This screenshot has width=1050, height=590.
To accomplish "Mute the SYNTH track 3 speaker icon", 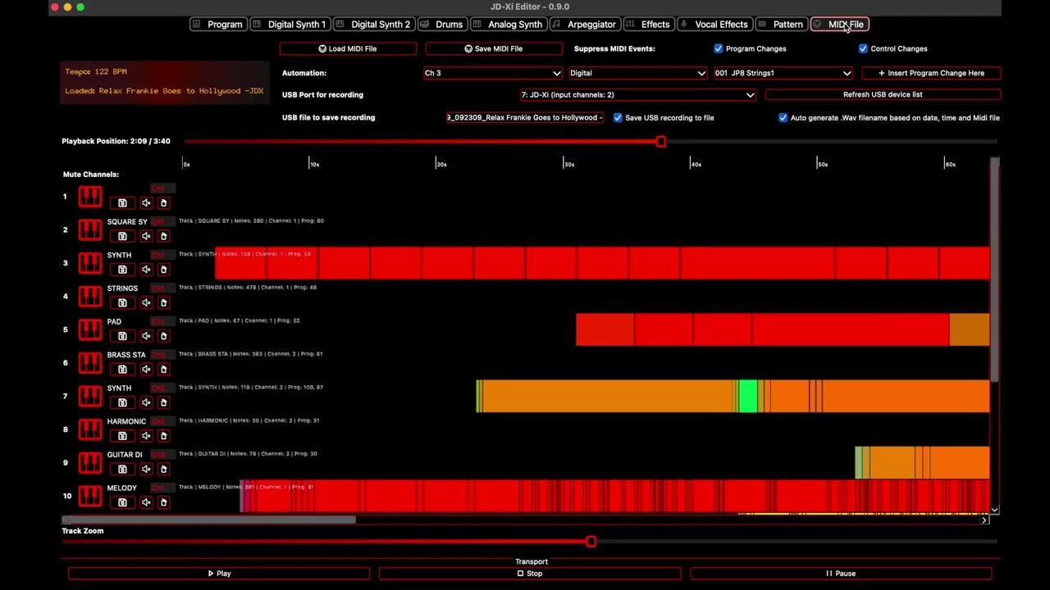I will coord(146,270).
